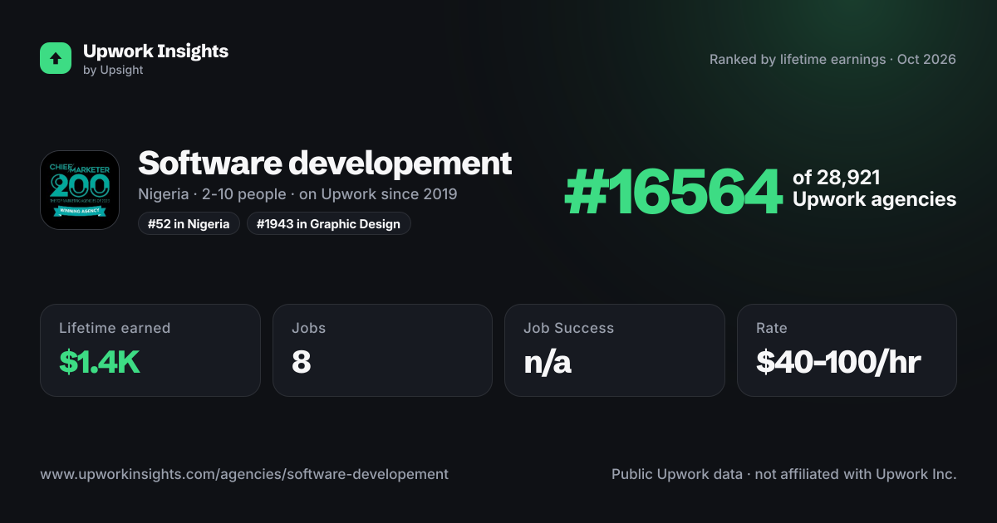Open the Jobs card
Screen dimensions: 997x523
tap(382, 350)
